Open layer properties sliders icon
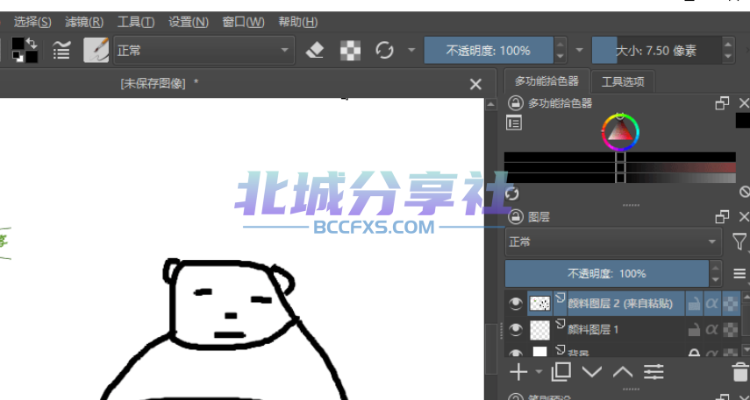750x400 pixels. 654,372
